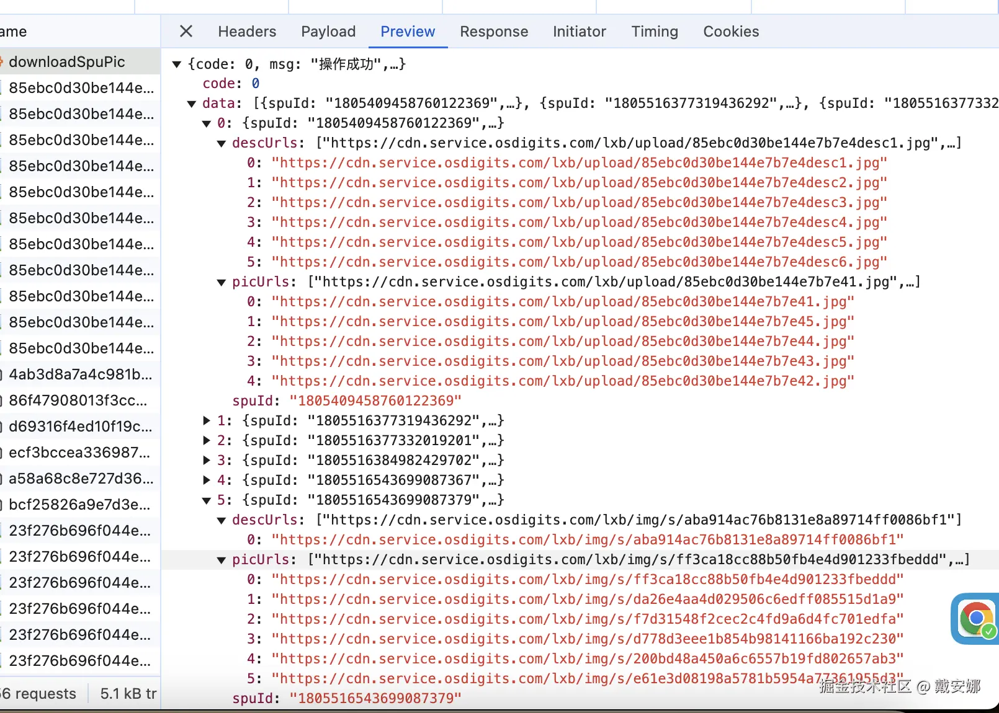This screenshot has height=713, width=999.
Task: Collapse item 5 spuId 1805516543699087379
Action: pyautogui.click(x=207, y=500)
